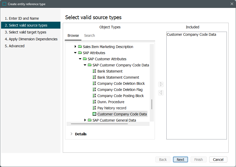Select the Dunn. Procedure tree row

[111, 102]
